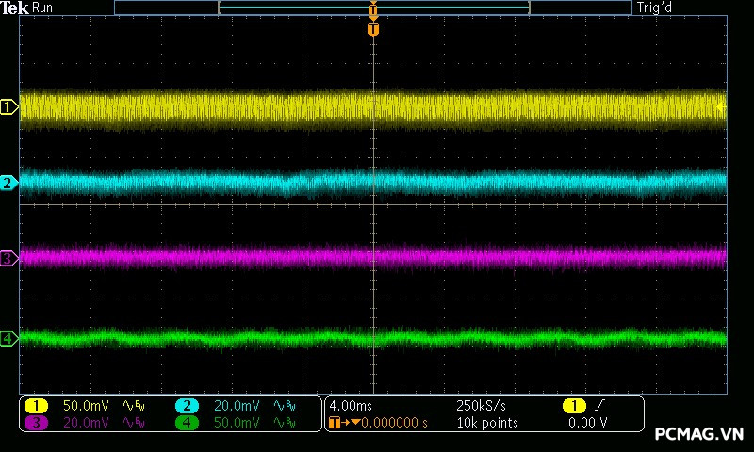754x452 pixels.
Task: Select the 4.00ms horizontal timebase readout
Action: (x=351, y=406)
